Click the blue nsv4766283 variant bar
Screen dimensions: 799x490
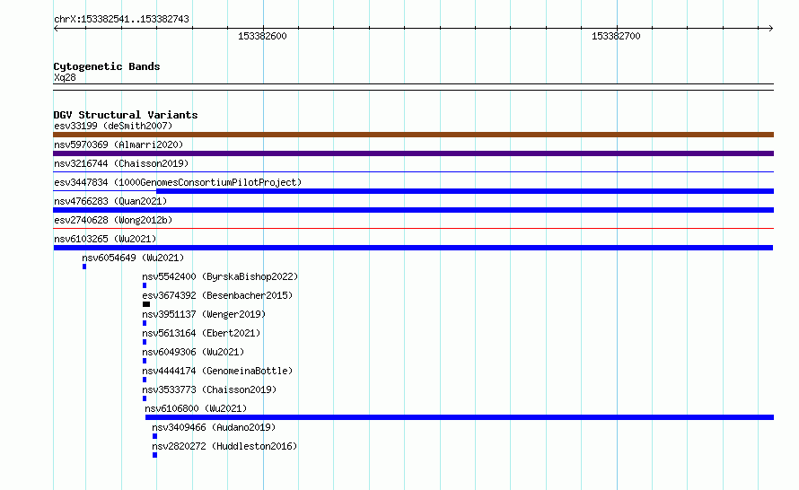413,210
